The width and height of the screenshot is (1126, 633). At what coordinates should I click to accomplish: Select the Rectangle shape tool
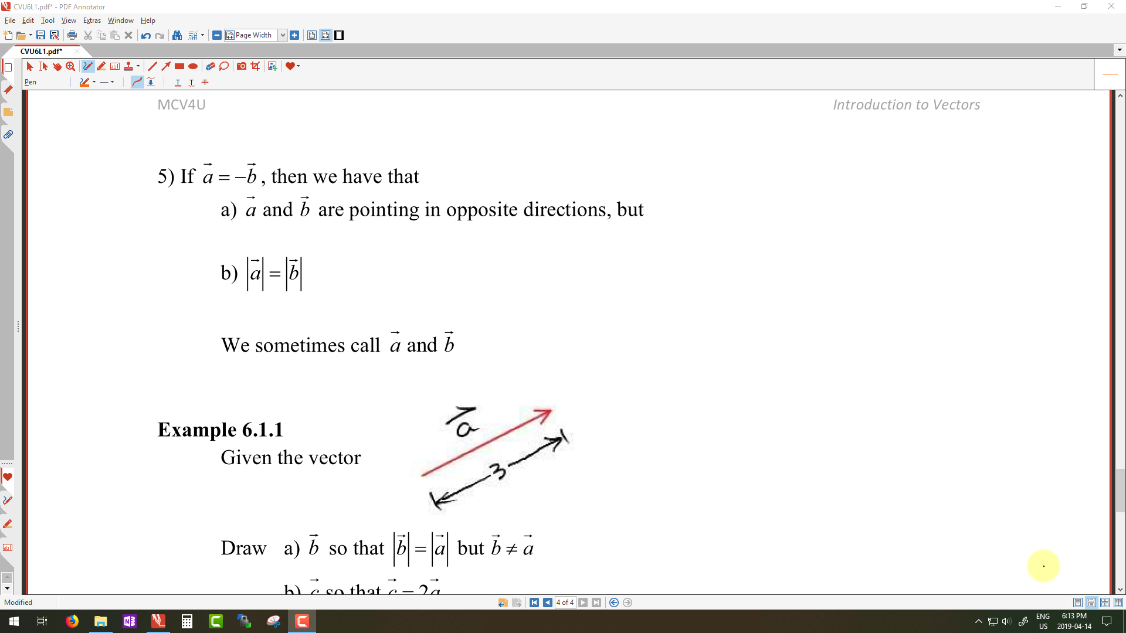pos(179,66)
